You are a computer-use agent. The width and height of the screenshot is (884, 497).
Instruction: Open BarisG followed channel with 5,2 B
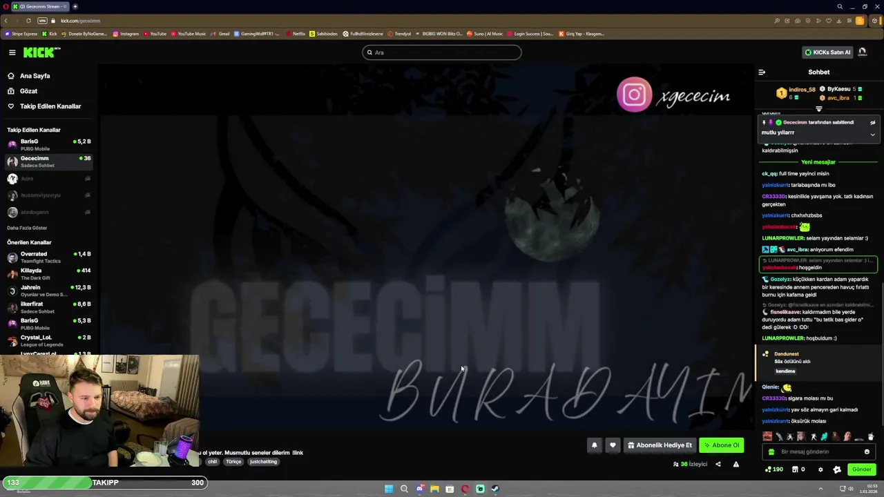click(x=48, y=144)
